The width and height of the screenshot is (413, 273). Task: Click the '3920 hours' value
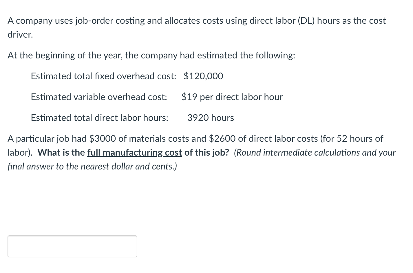[x=211, y=118]
